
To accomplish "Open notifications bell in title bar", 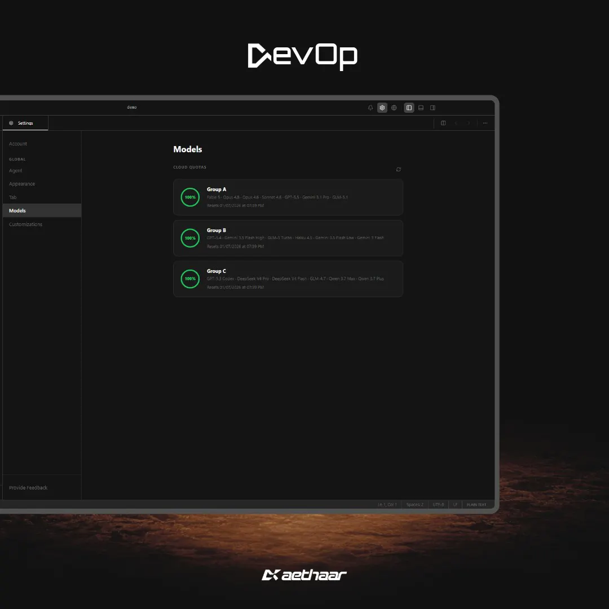I will [370, 108].
